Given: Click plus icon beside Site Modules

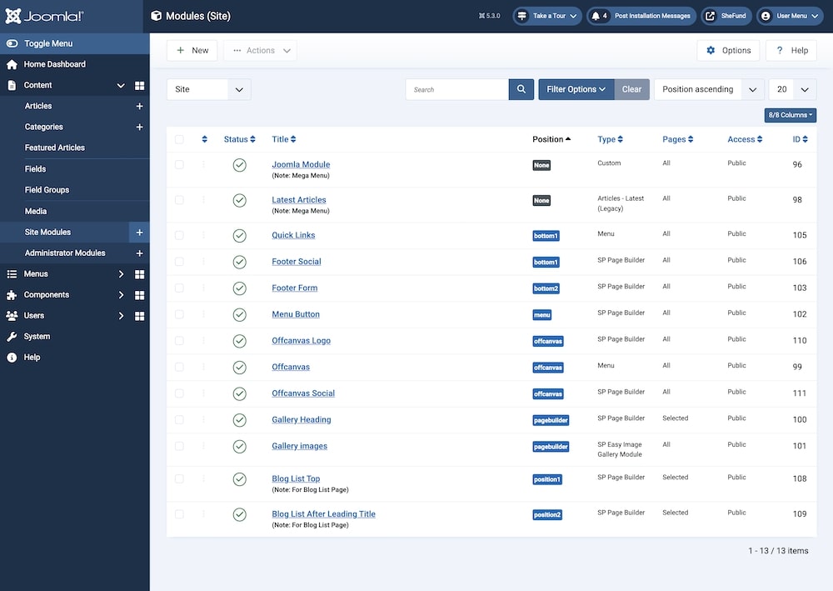Looking at the screenshot, I should pyautogui.click(x=139, y=233).
